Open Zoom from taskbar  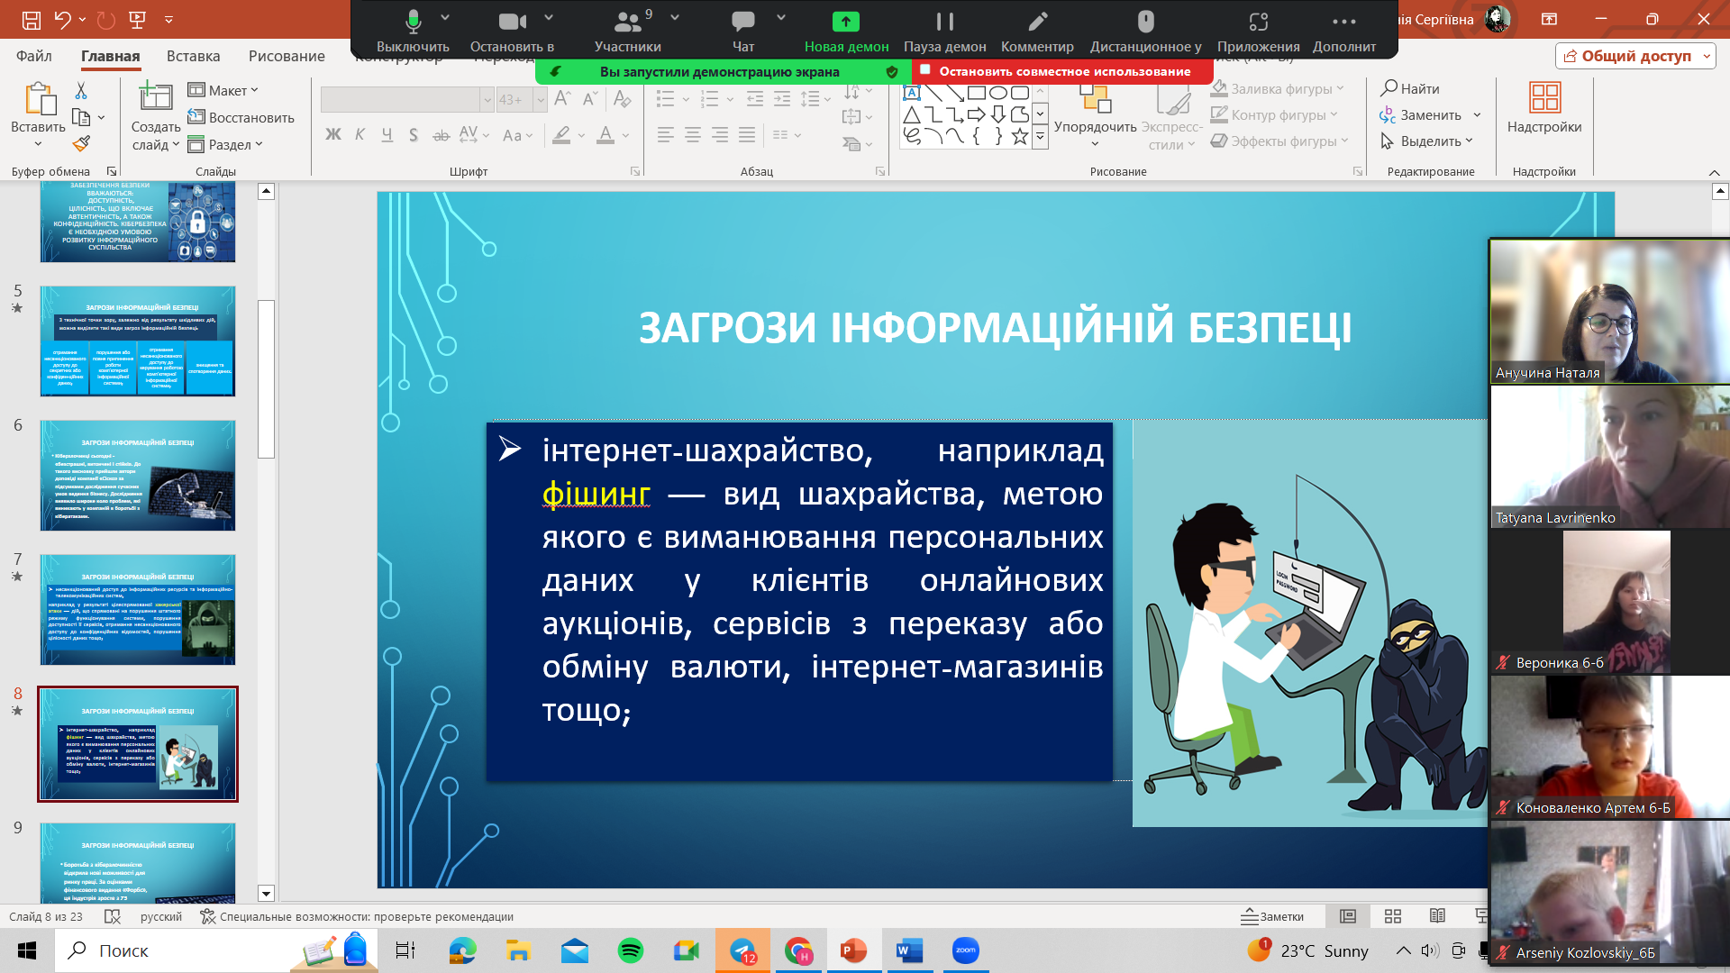click(965, 950)
